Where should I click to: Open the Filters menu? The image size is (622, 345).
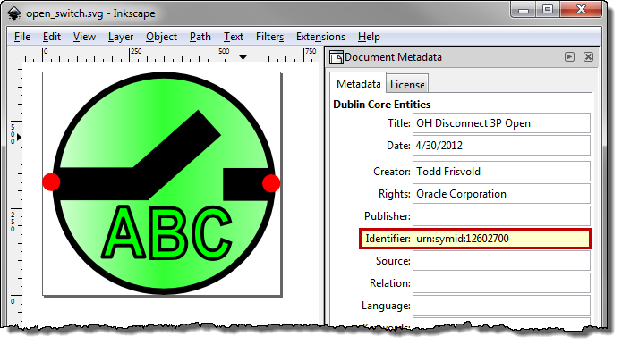click(x=269, y=37)
